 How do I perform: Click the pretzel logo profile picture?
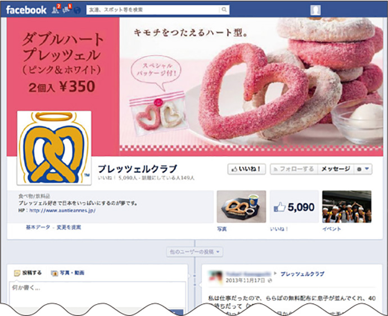coord(54,148)
